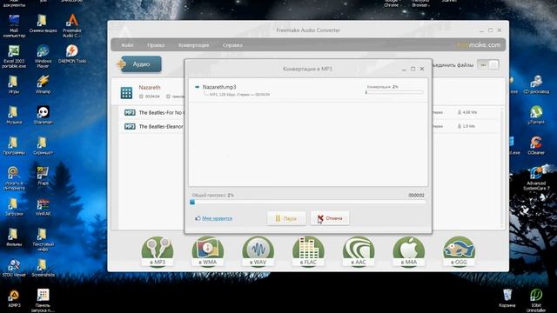This screenshot has width=557, height=313.
Task: Click the Nazareth.mp3 file progress bar
Action: coord(394,92)
